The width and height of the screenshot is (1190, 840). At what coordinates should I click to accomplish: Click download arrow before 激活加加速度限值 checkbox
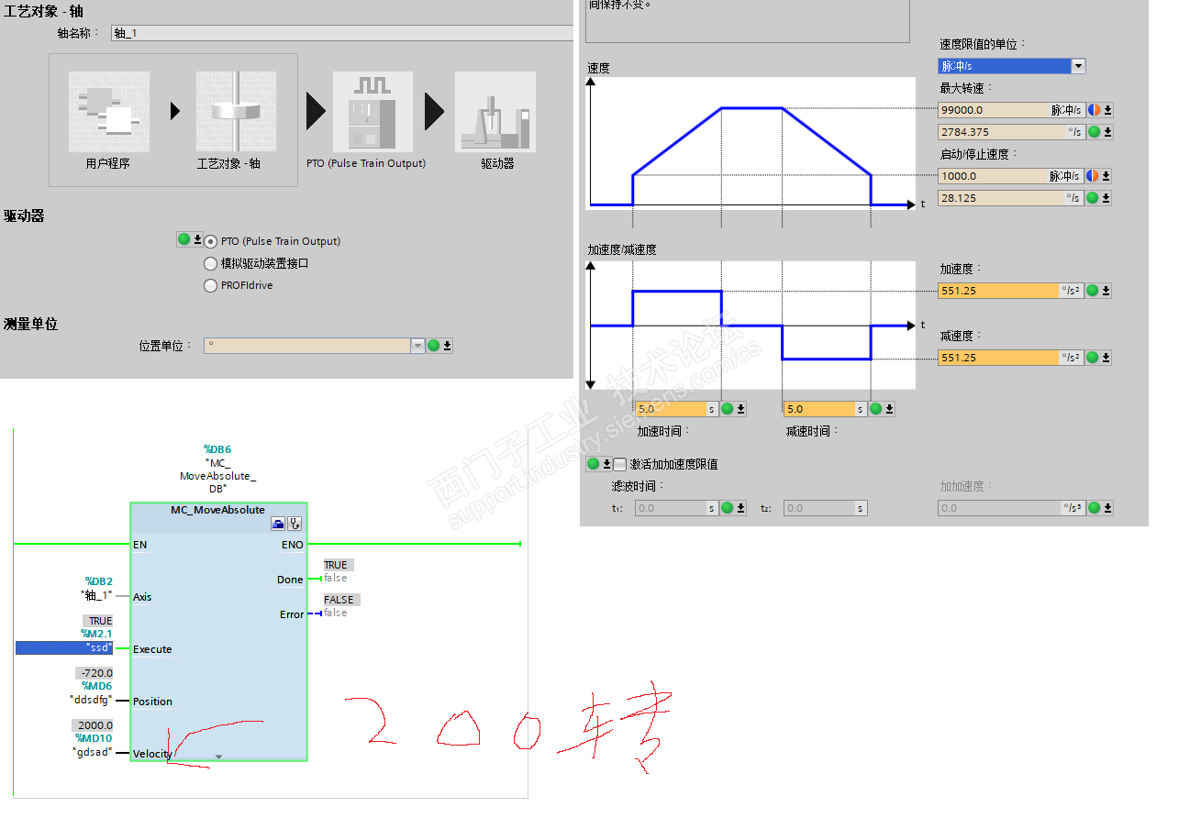[606, 464]
